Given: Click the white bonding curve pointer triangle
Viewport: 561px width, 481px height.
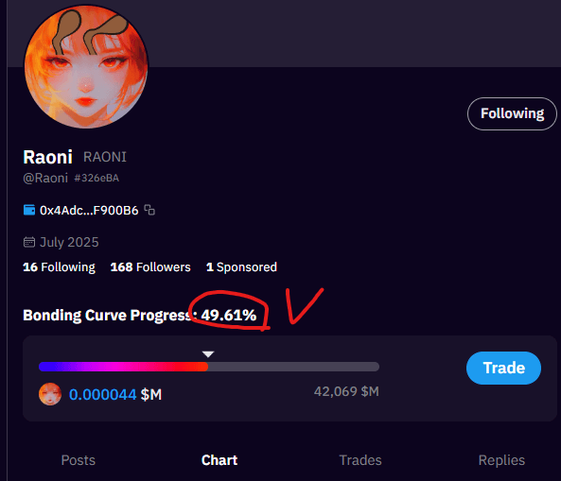Looking at the screenshot, I should point(208,354).
